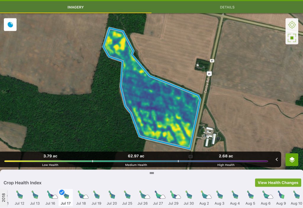
Task: Select the Jul 26 cloudy imagery thumbnail
Action: tap(143, 198)
